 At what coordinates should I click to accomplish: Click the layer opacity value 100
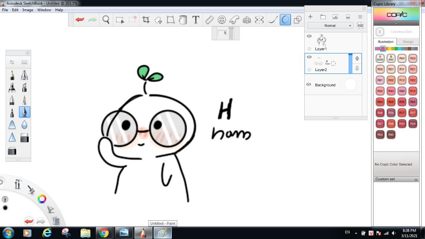(360, 26)
